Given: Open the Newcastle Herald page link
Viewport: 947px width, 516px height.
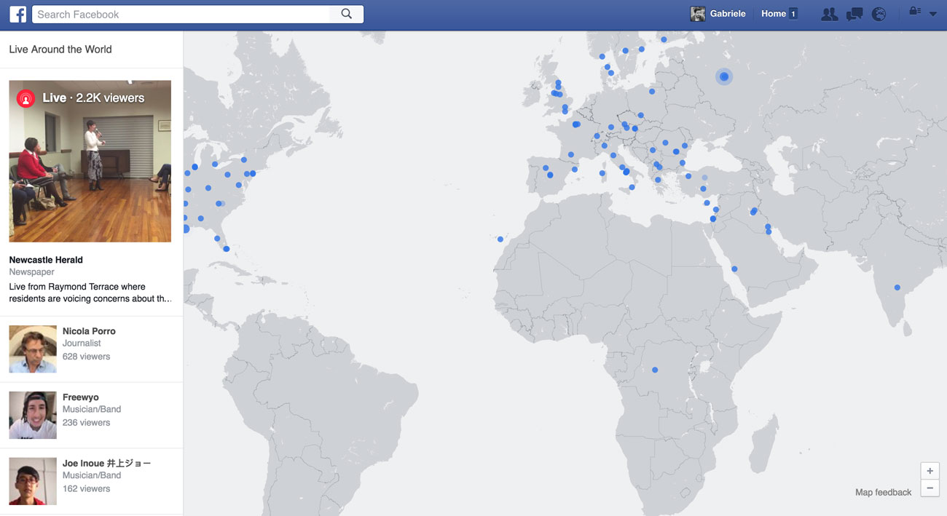Looking at the screenshot, I should (x=46, y=260).
